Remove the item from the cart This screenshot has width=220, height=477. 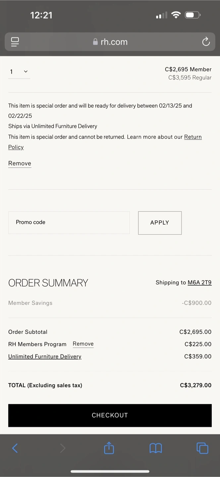click(20, 163)
